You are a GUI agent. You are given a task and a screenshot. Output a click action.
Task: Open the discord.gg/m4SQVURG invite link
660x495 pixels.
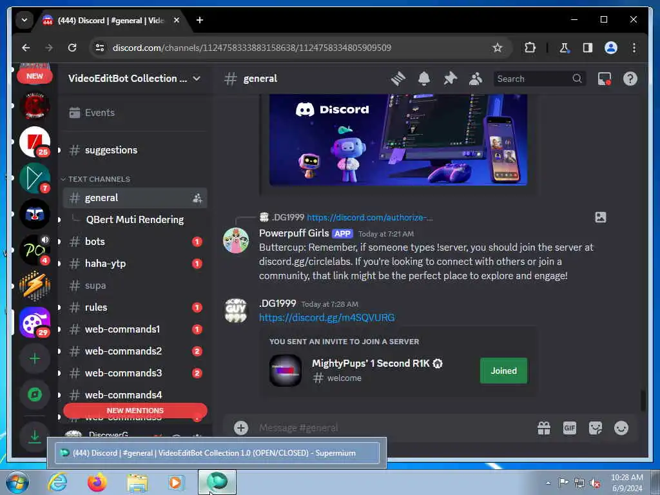[327, 318]
